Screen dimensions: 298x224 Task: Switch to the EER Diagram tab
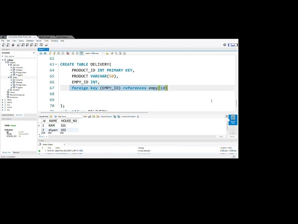pos(64,37)
